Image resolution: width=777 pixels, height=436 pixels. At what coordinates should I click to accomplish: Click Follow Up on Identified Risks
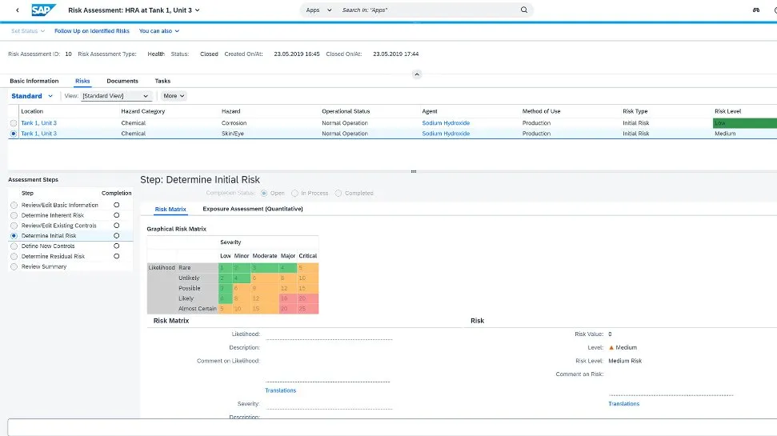[x=92, y=31]
